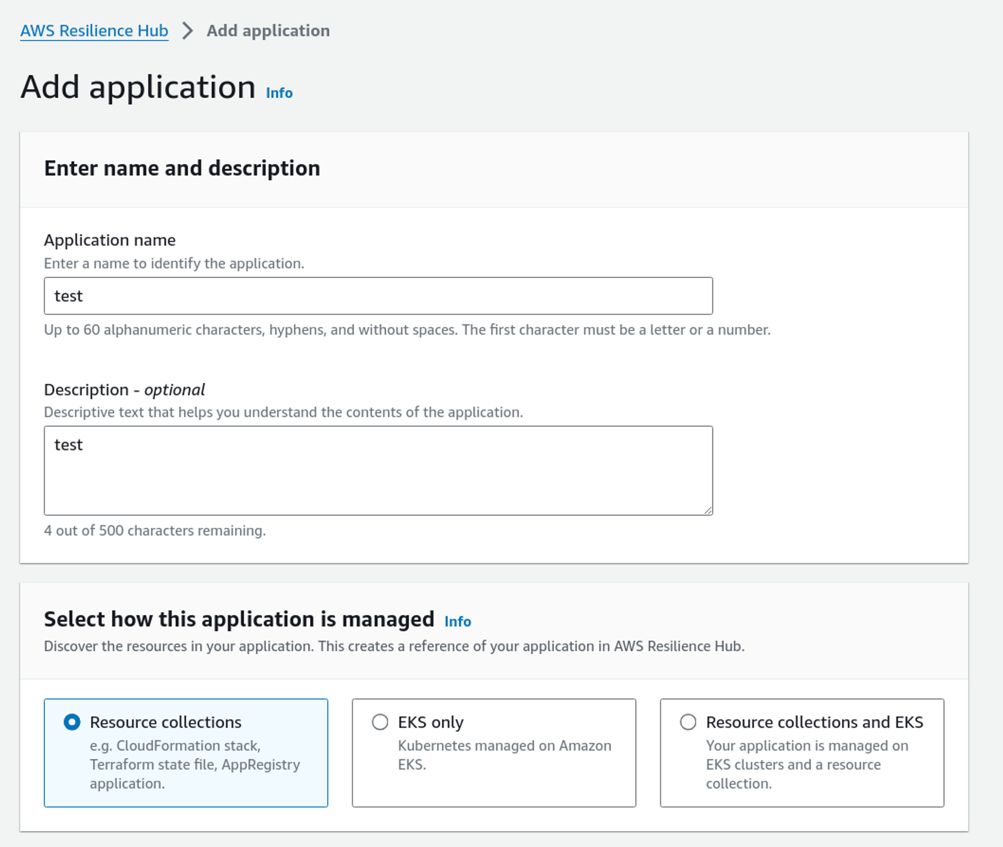Click Enter name and description section header
The height and width of the screenshot is (847, 1003).
coord(182,168)
